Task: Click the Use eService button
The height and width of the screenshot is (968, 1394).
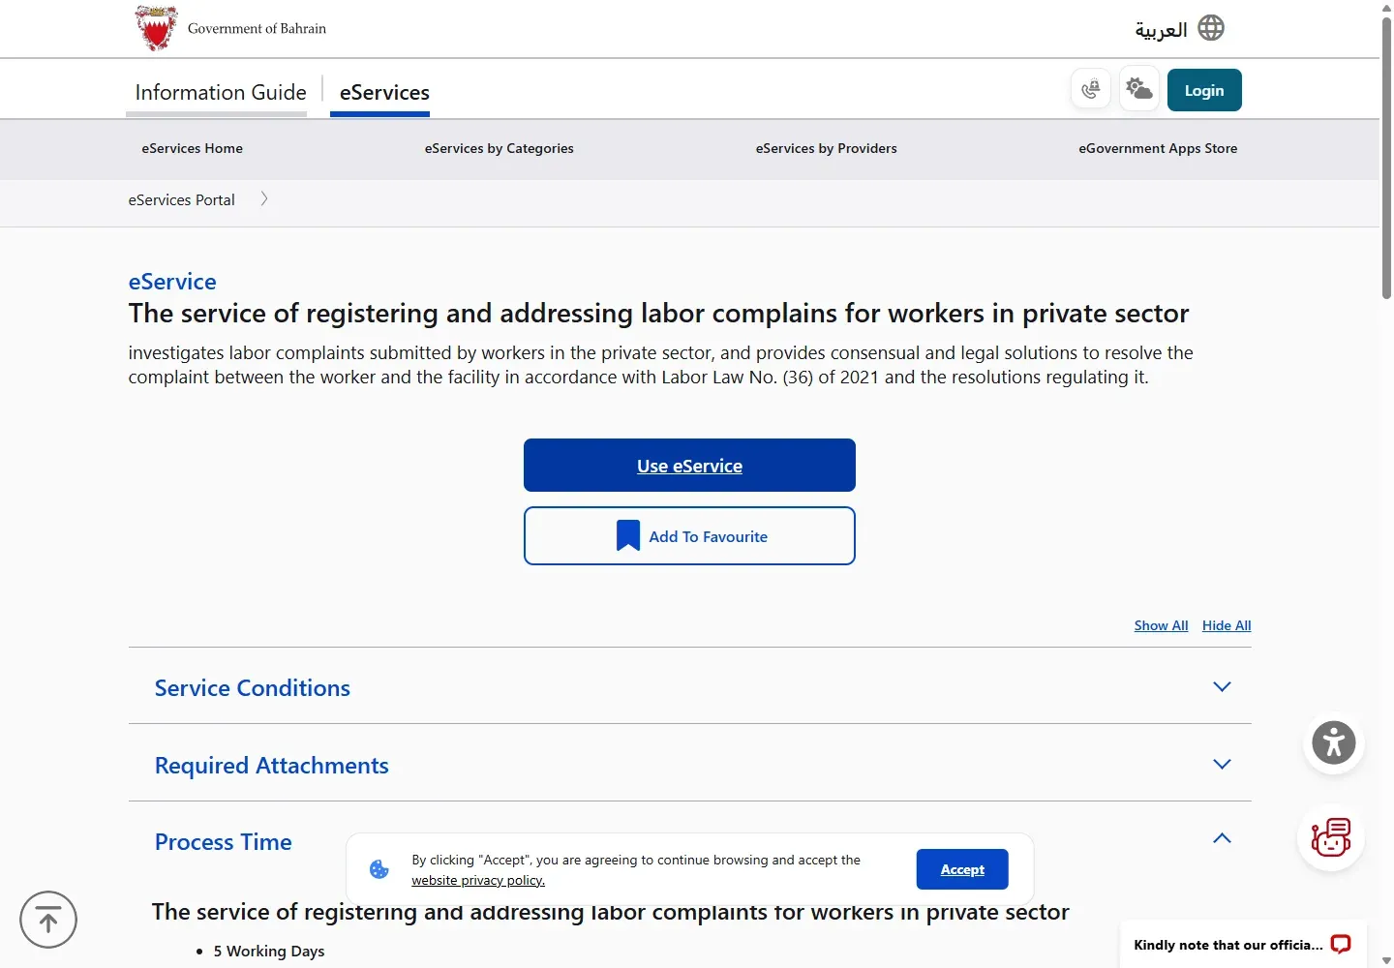Action: pos(689,466)
